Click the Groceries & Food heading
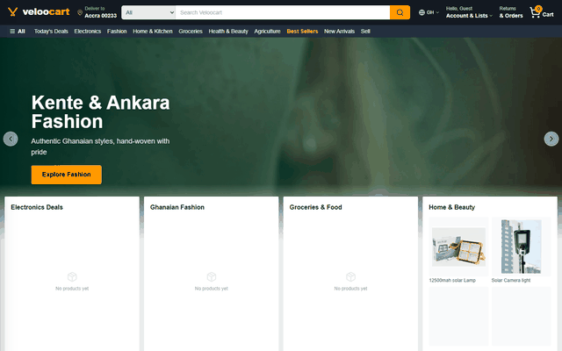 point(316,207)
